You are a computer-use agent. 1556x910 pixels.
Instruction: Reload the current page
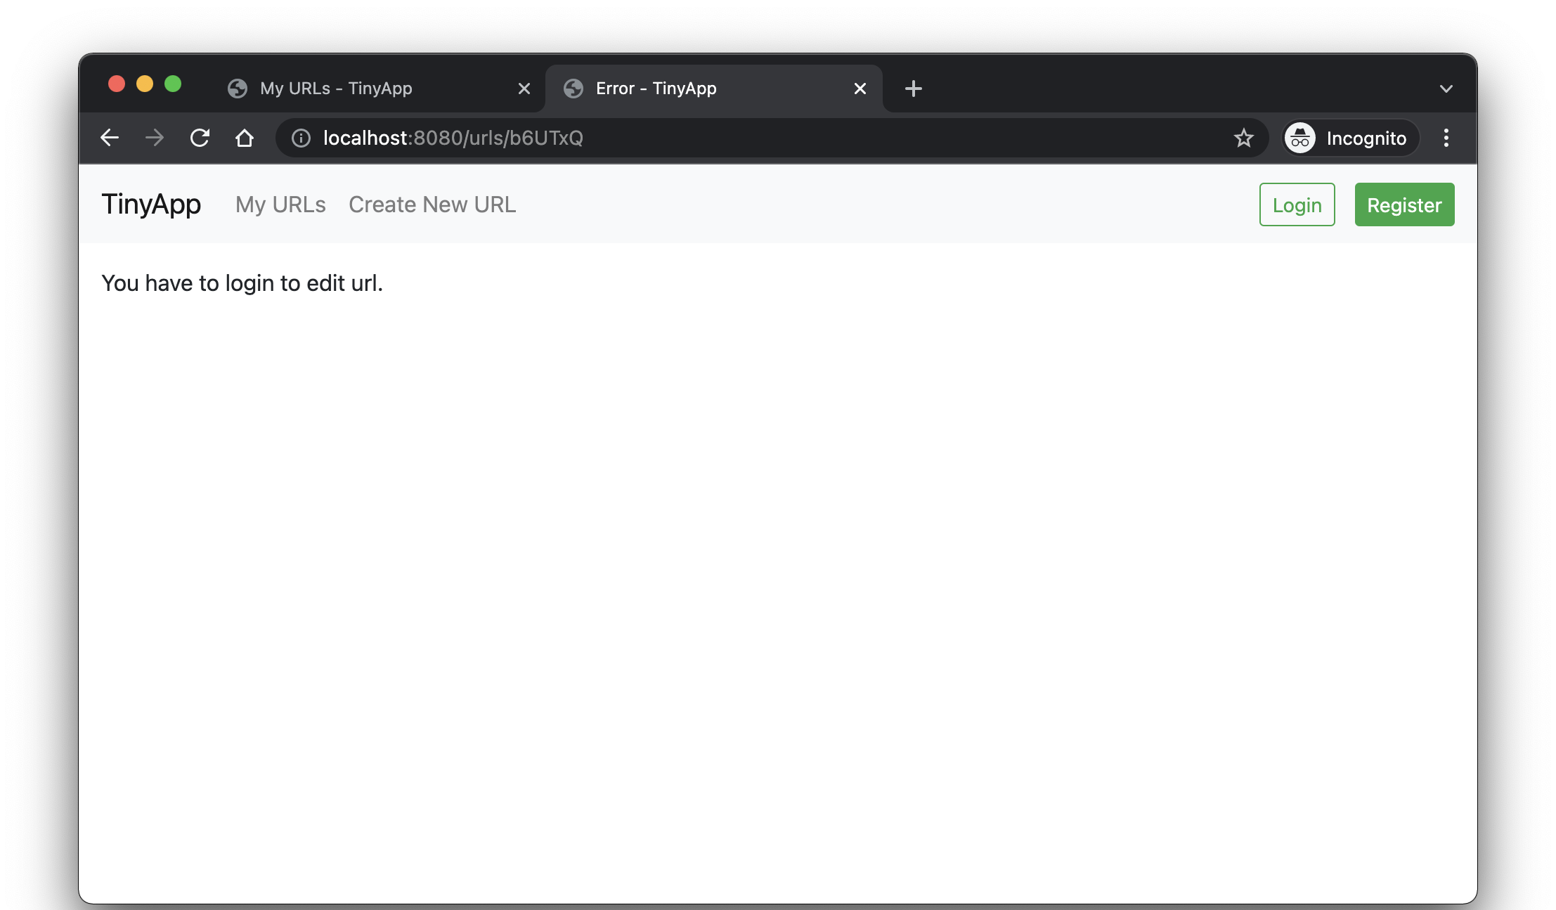tap(200, 138)
